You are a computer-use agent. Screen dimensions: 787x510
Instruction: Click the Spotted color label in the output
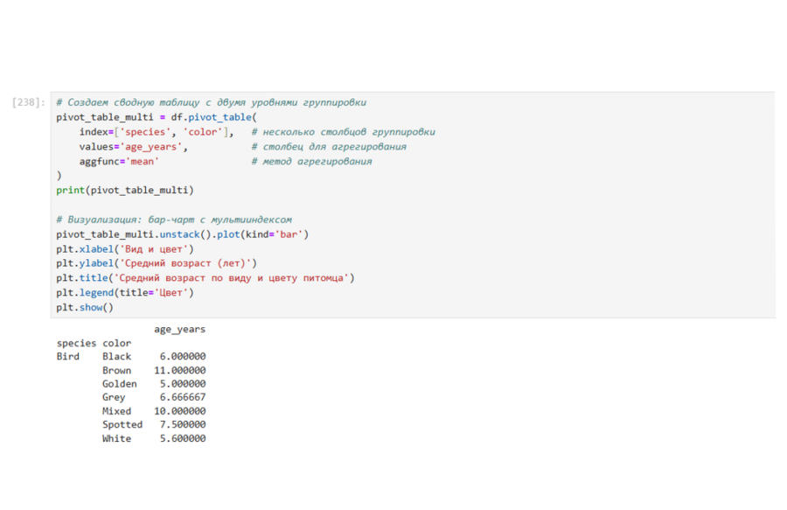(x=122, y=424)
